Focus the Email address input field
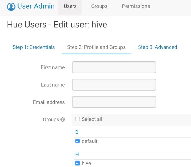 114,102
